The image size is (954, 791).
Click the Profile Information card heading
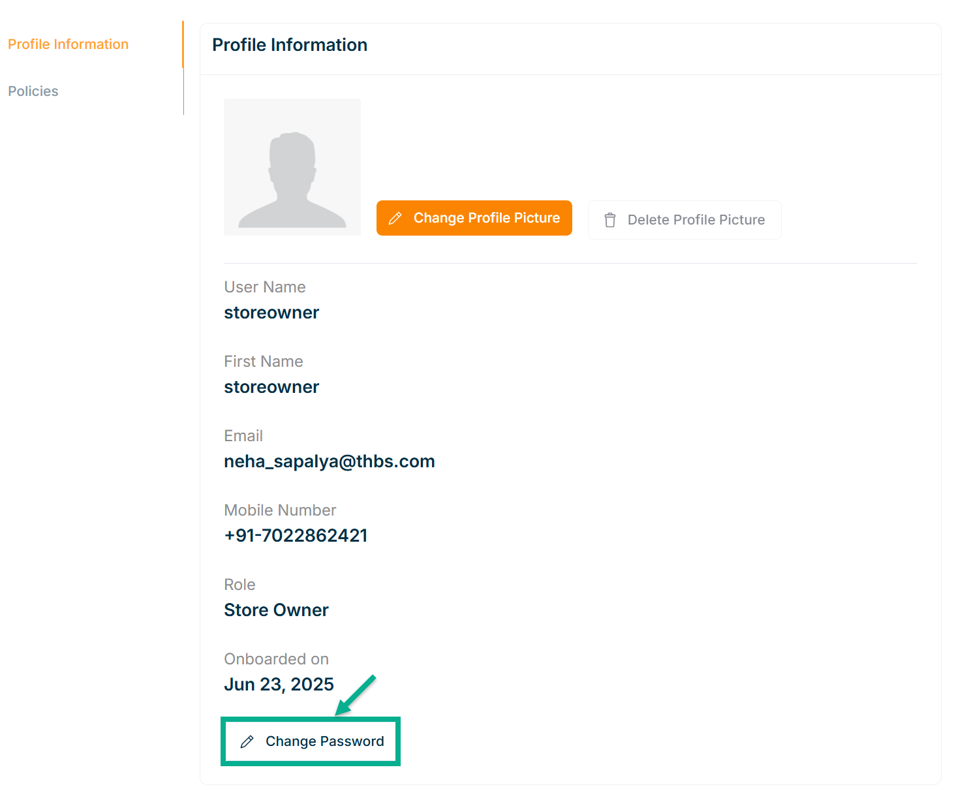[290, 45]
